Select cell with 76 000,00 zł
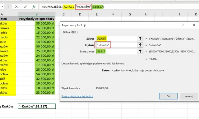 click(x=37, y=28)
